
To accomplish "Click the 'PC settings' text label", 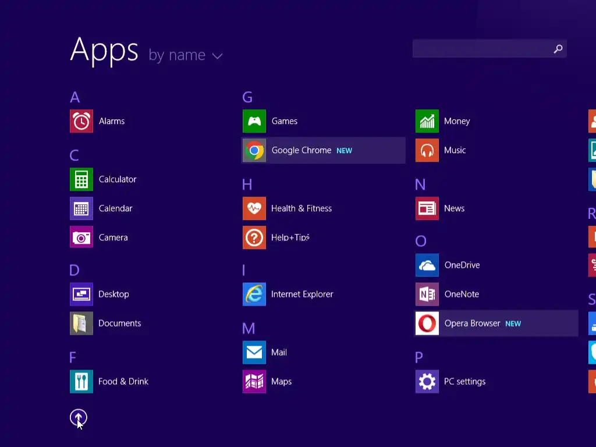I will [x=465, y=382].
